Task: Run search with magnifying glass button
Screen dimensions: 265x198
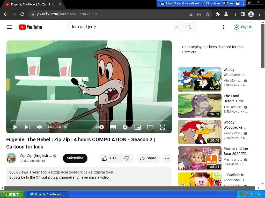Action: 189,27
